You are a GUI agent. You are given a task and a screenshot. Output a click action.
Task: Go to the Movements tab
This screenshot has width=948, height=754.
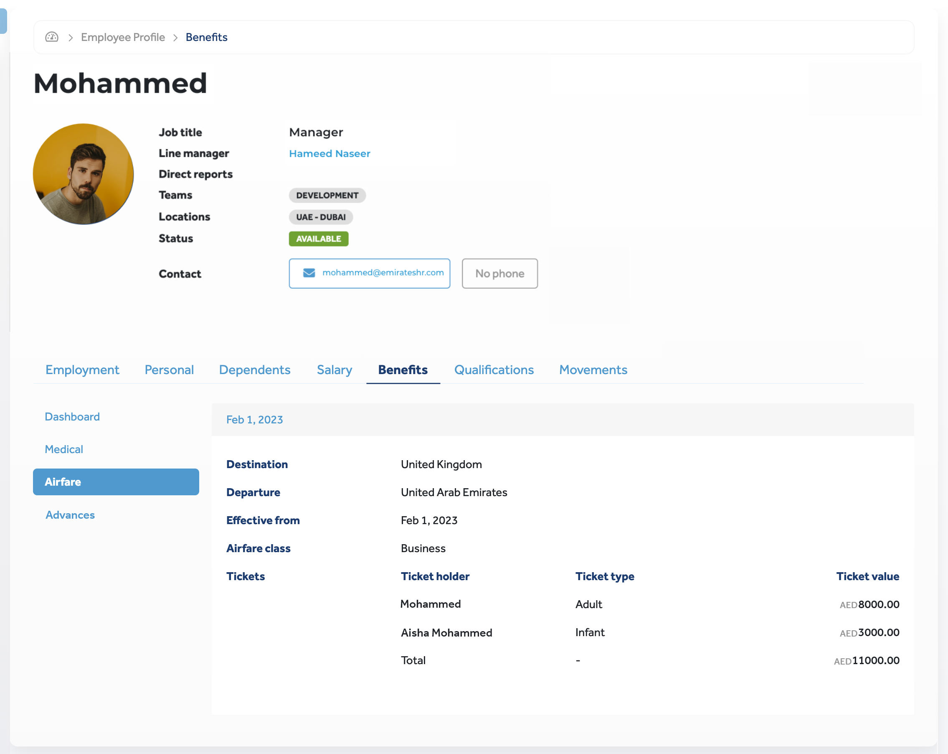pyautogui.click(x=593, y=370)
